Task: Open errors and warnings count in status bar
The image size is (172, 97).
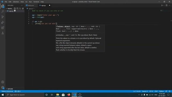Action: (x=17, y=91)
